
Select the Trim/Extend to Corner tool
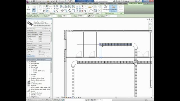point(74,10)
